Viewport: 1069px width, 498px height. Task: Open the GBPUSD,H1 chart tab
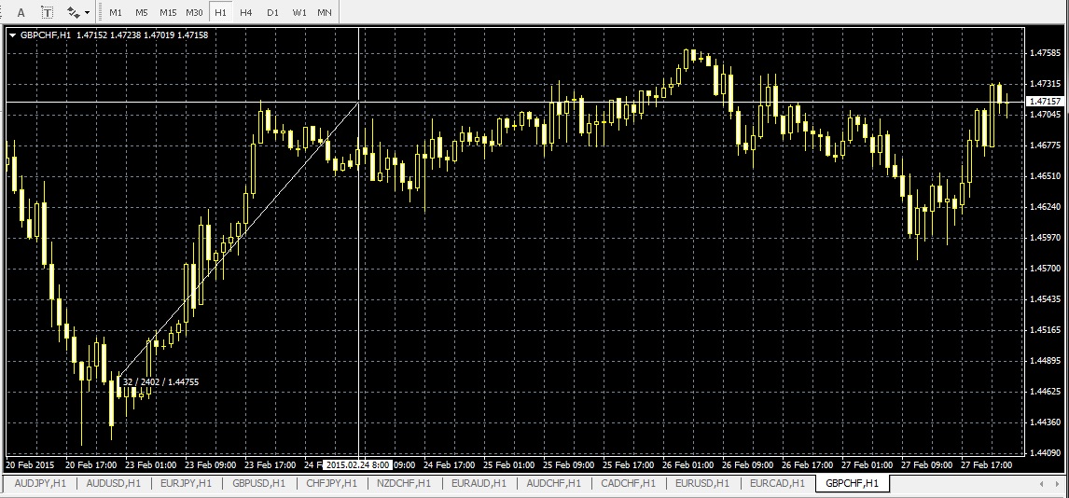pyautogui.click(x=259, y=483)
